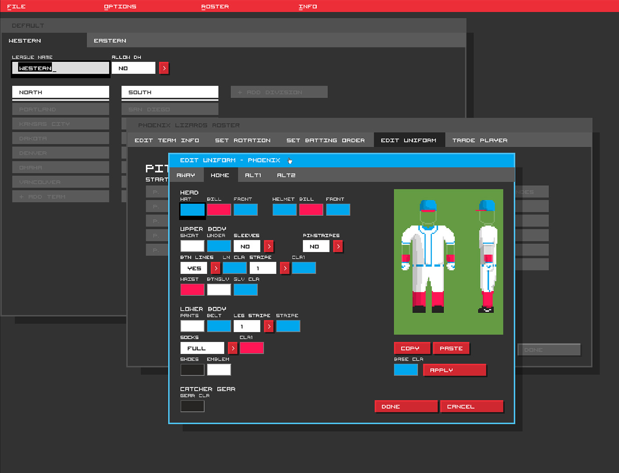Switch to the Away uniform tab
The image size is (619, 473).
coord(186,175)
